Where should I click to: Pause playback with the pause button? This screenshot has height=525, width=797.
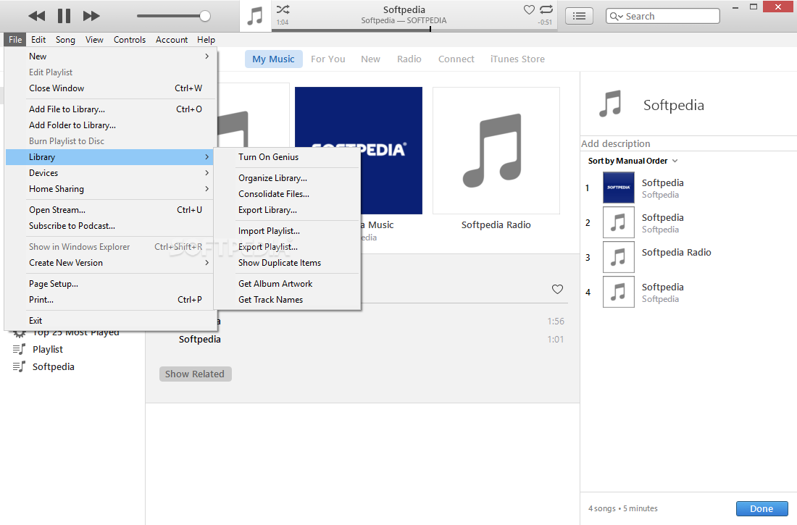click(x=64, y=16)
